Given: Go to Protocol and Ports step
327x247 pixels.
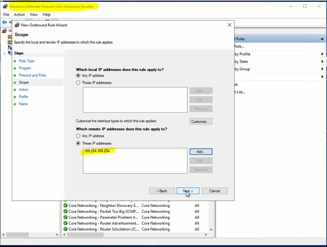Looking at the screenshot, I should (x=32, y=75).
